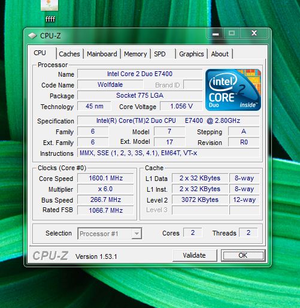This screenshot has width=300, height=308.
Task: Click the Bus Speed value 266.7 MHz
Action: point(105,200)
